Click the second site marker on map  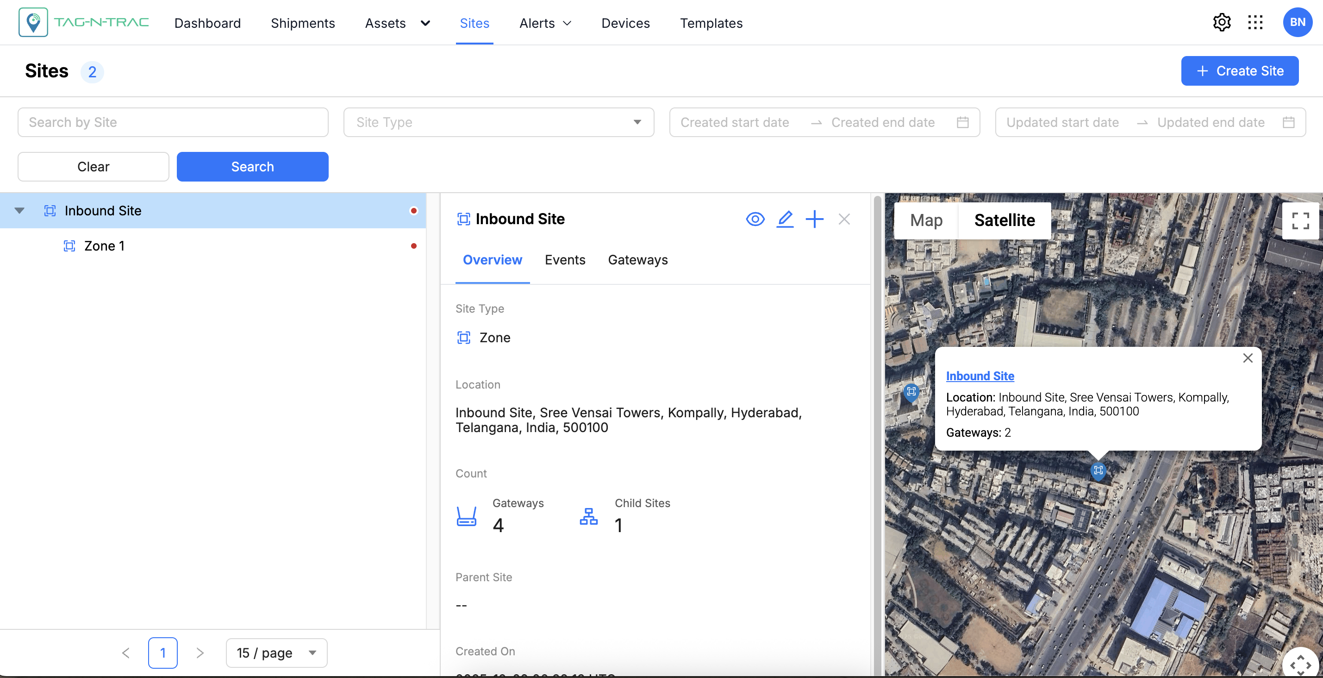pyautogui.click(x=911, y=392)
